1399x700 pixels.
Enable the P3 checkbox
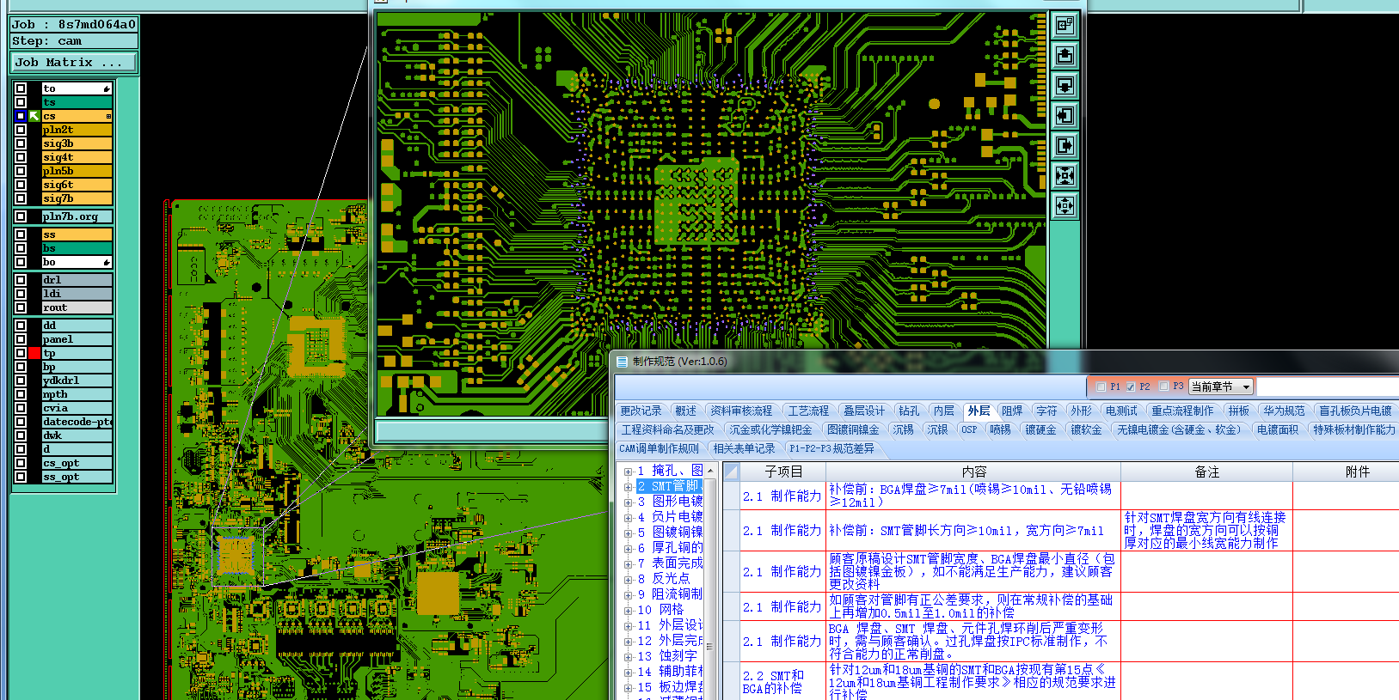point(1163,387)
